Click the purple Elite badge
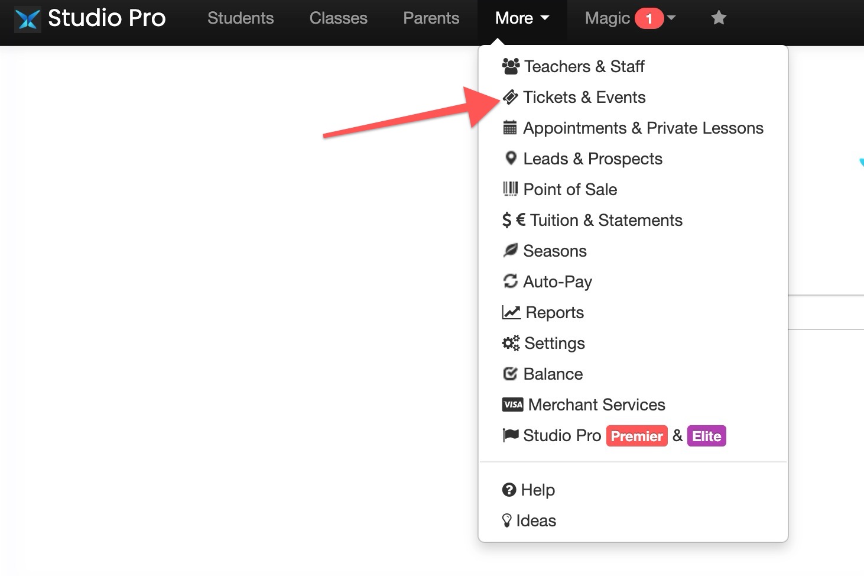 coord(707,436)
